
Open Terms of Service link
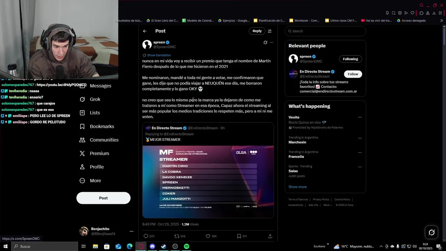pos(298,199)
